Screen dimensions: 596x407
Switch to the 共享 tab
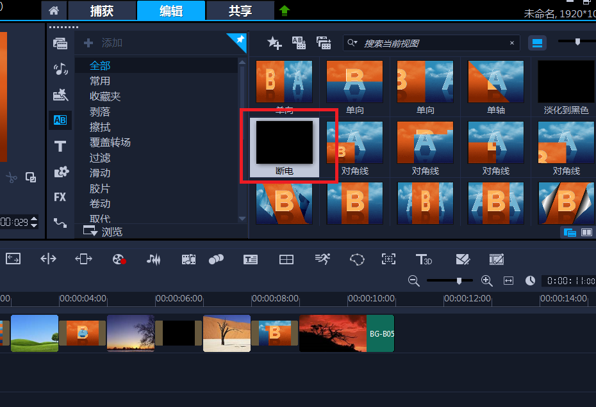click(x=240, y=11)
